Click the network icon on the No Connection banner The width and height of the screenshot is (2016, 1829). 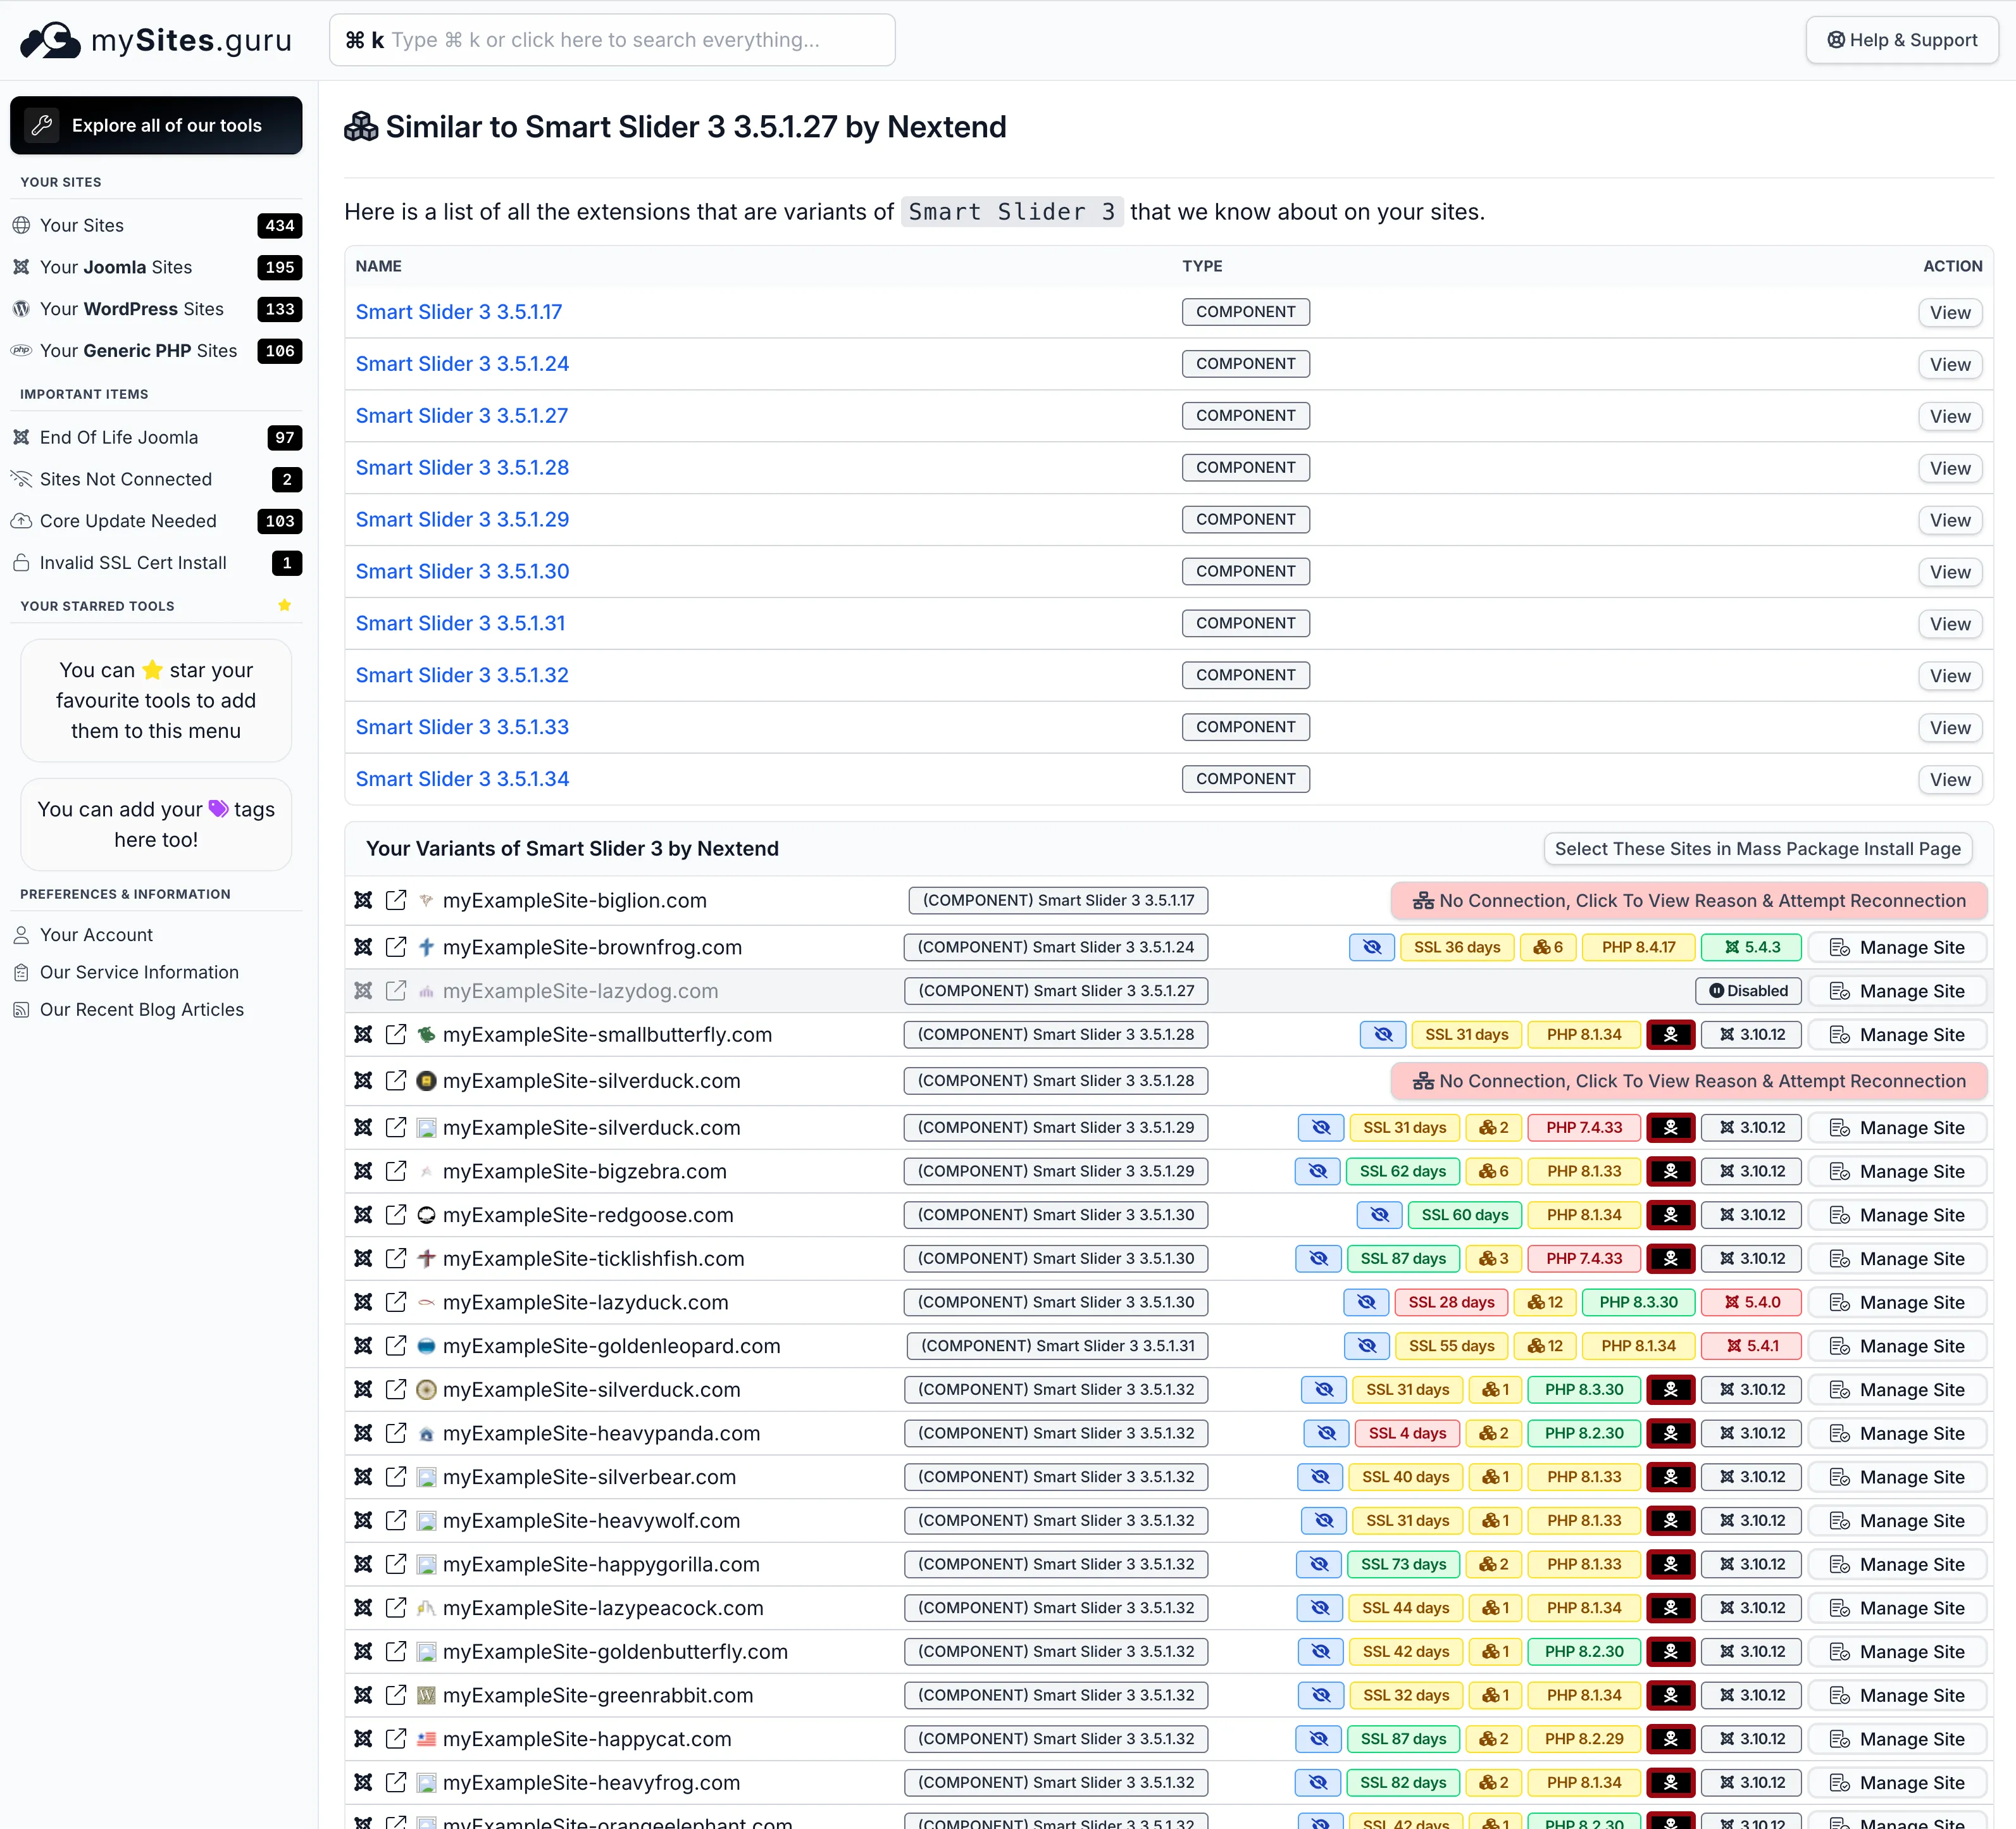[x=1424, y=900]
